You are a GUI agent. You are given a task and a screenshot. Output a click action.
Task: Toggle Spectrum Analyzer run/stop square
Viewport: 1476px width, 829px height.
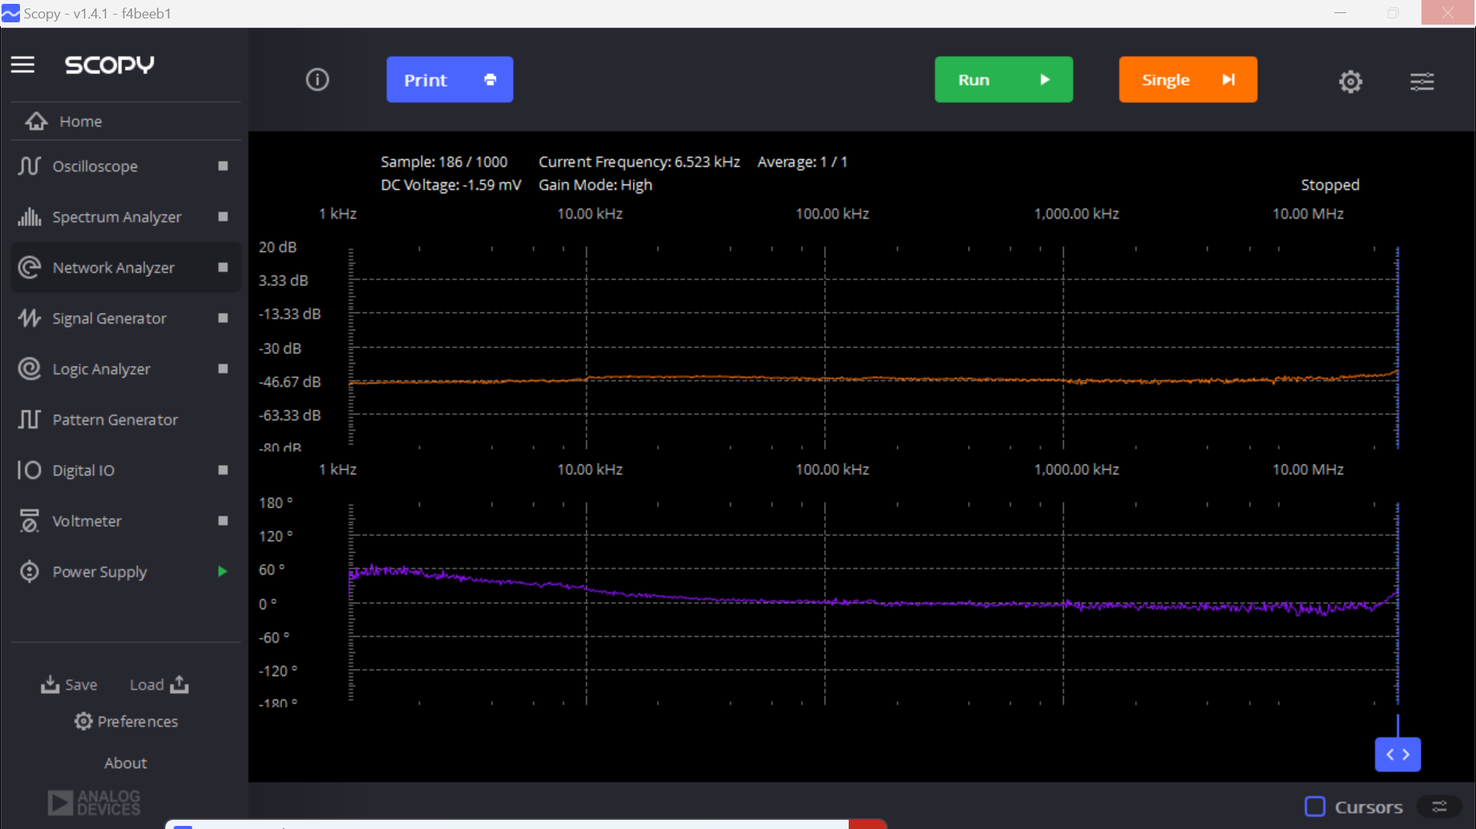tap(223, 217)
